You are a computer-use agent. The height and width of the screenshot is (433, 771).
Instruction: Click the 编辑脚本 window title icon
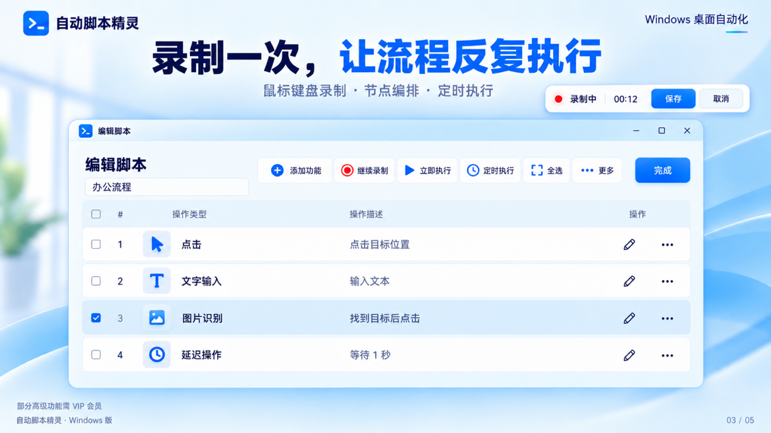pos(86,131)
